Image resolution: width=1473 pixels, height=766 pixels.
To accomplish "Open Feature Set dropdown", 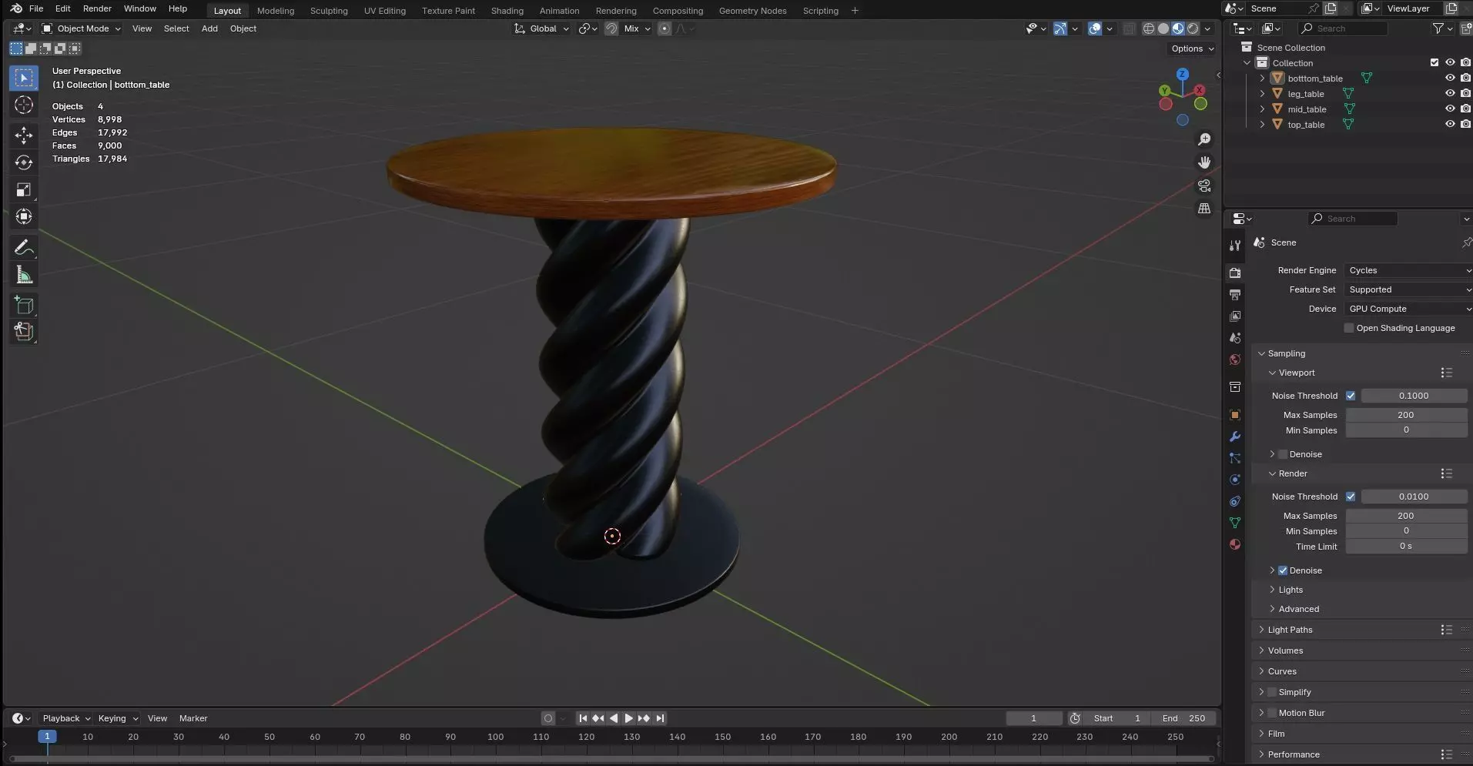I will [1408, 289].
